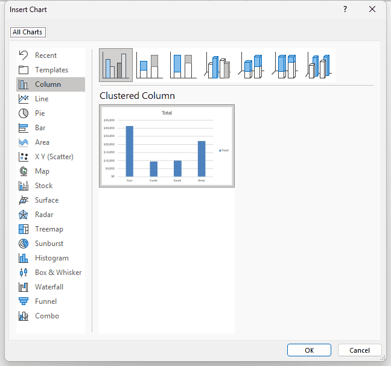391x366 pixels.
Task: Confirm chart insertion with OK
Action: (309, 350)
